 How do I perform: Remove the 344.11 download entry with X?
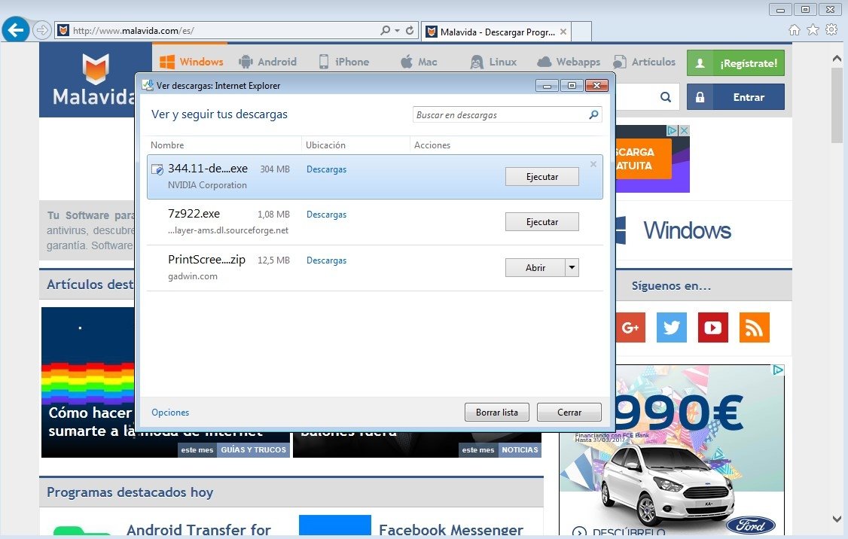coord(593,164)
